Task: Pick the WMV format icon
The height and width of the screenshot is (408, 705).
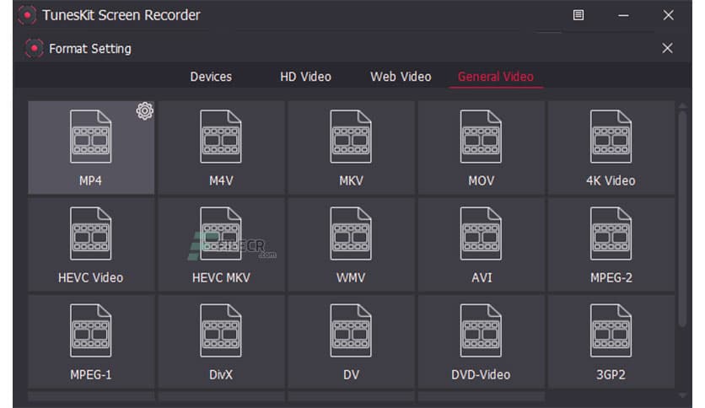Action: click(x=351, y=234)
